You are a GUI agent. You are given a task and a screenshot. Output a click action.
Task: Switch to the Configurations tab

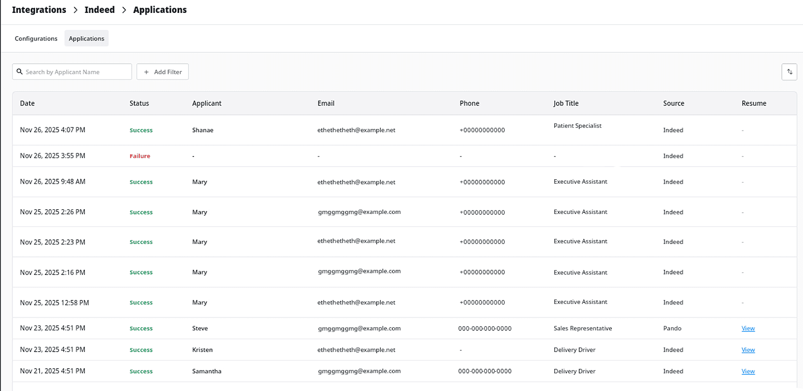tap(36, 38)
